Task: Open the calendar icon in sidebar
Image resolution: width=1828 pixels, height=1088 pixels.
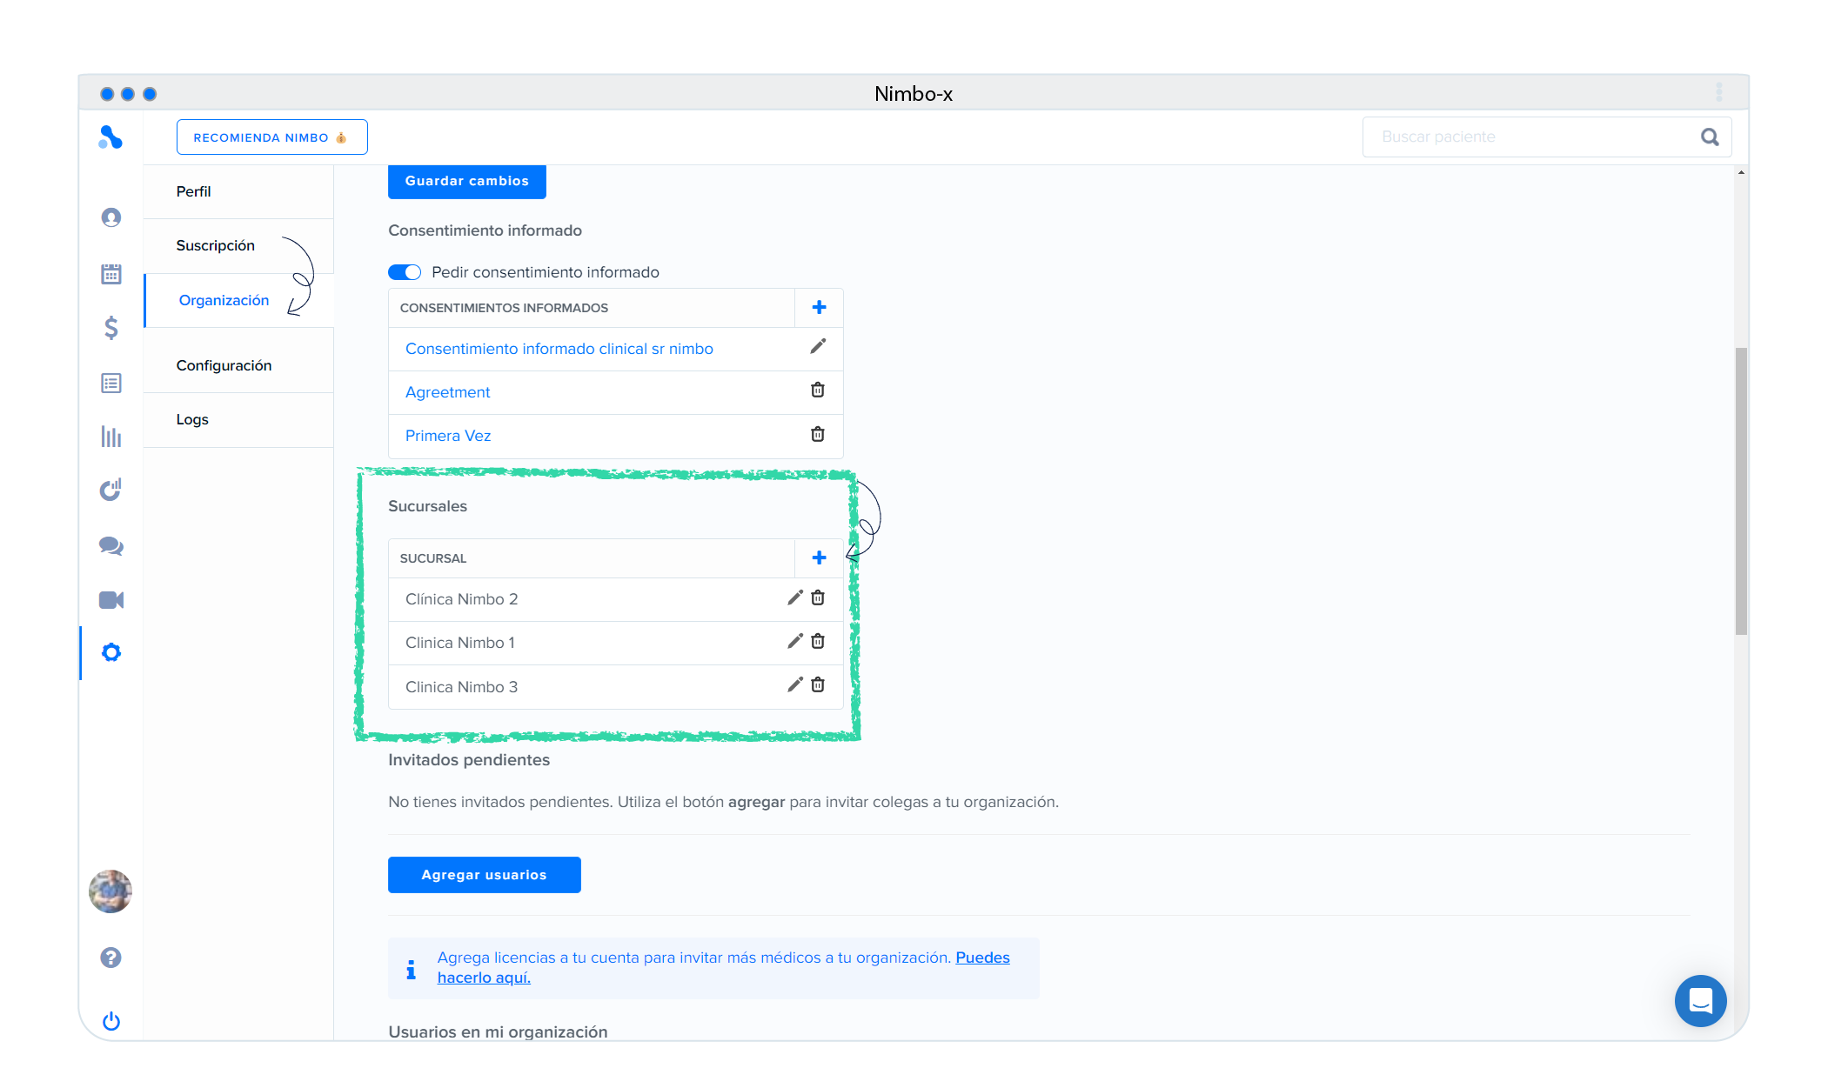Action: 110,274
